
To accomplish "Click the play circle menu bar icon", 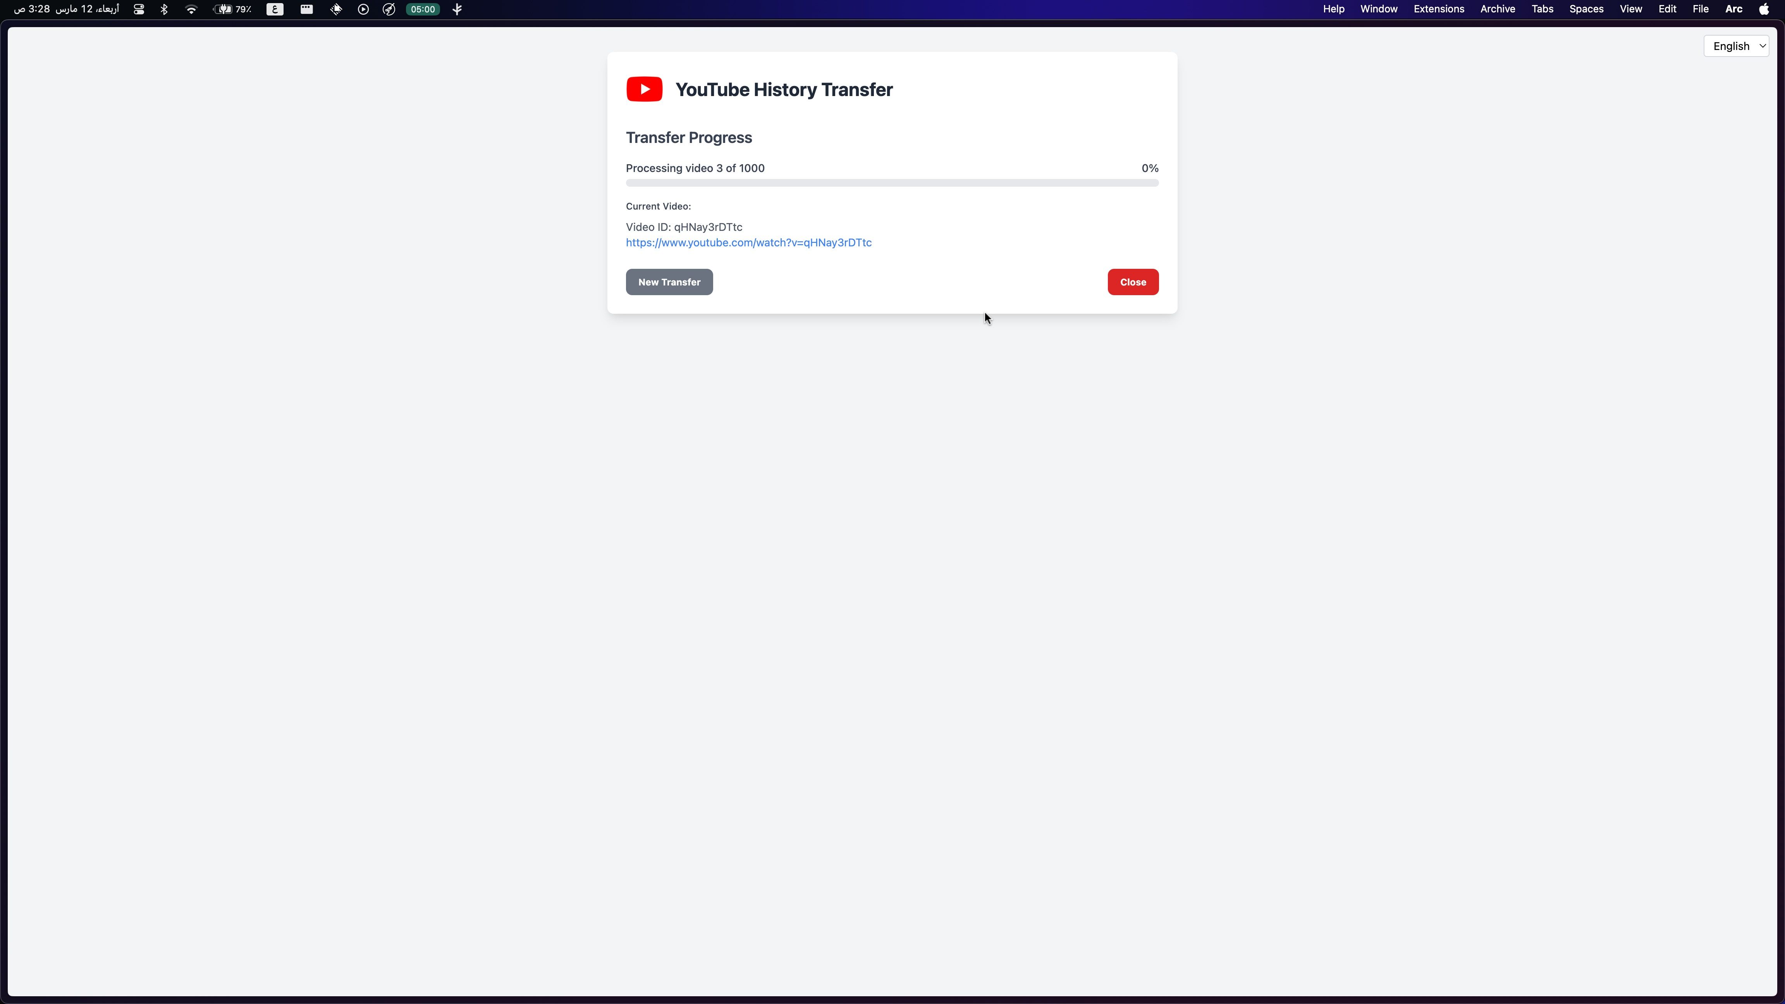I will (363, 9).
